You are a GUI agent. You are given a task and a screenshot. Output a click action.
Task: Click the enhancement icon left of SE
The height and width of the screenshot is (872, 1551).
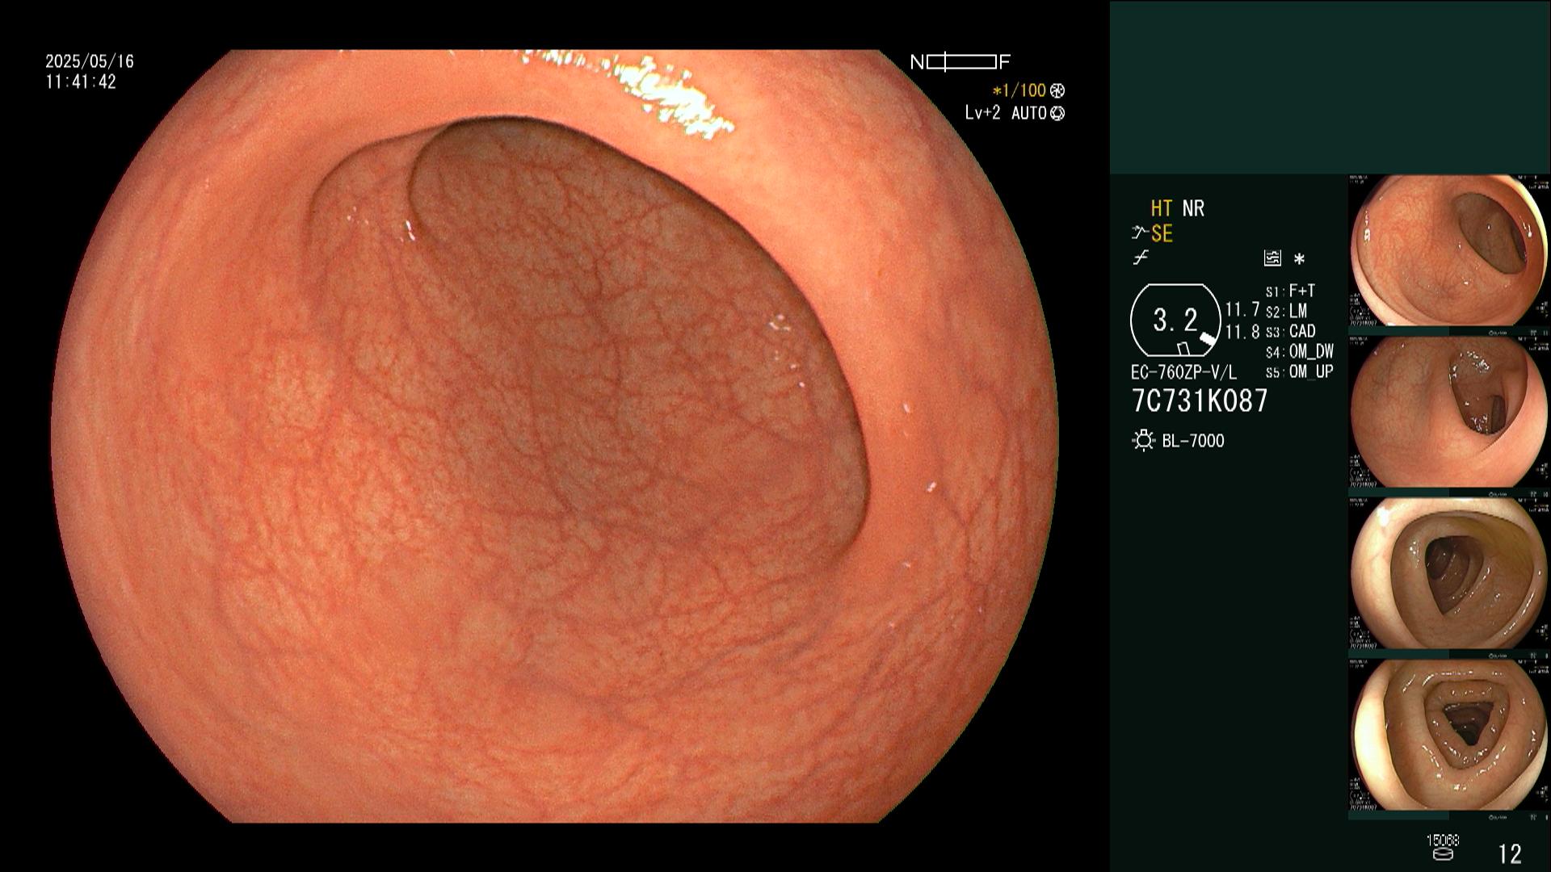pos(1140,234)
